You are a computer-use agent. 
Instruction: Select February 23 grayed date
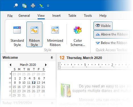click(x=14, y=74)
